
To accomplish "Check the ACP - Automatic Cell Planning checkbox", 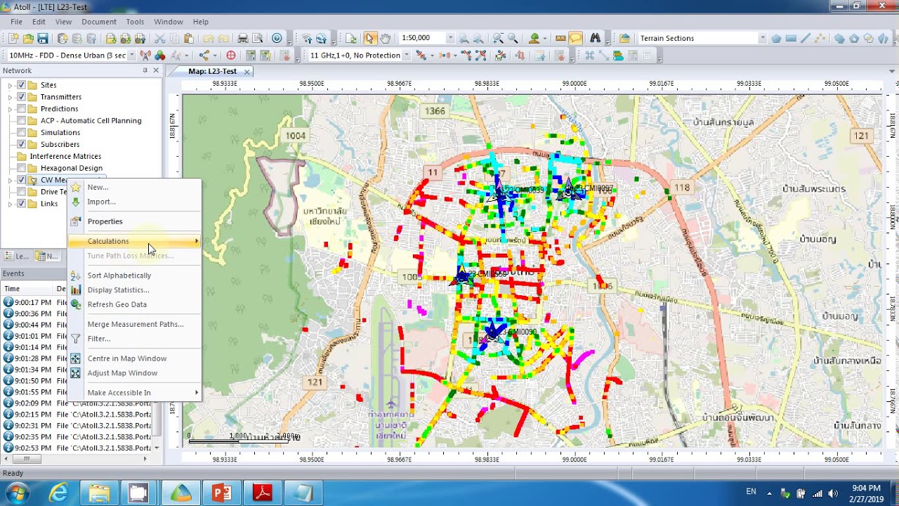I will 21,121.
